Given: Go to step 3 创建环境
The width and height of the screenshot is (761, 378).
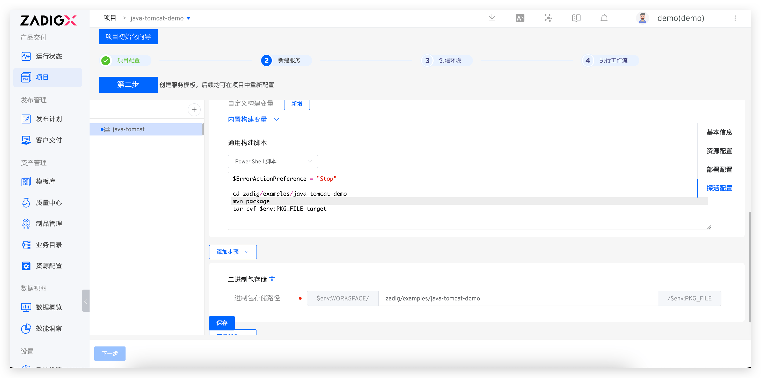Looking at the screenshot, I should [447, 61].
